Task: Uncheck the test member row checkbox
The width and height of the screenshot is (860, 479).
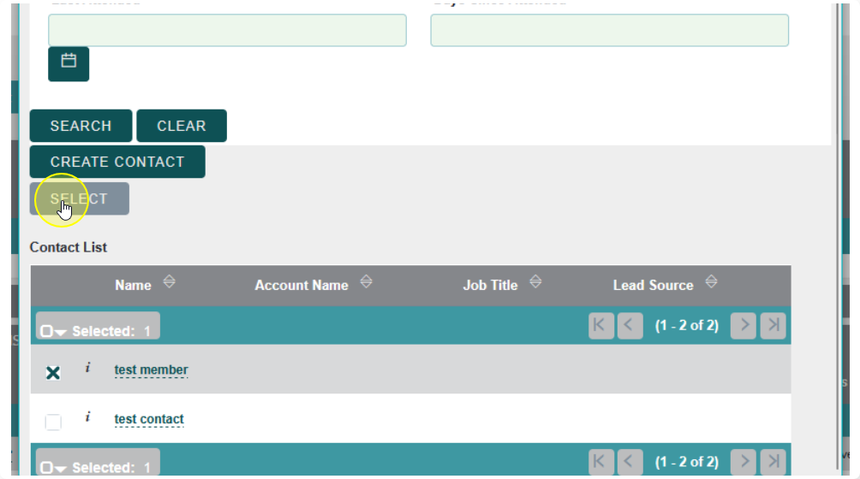Action: pos(53,372)
